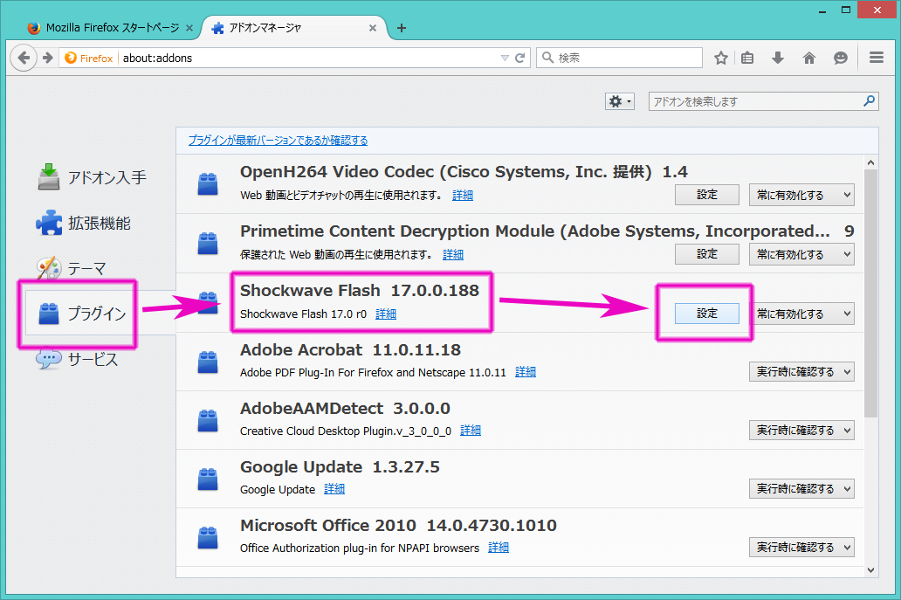Switch to Mozilla Firefox start page tab
The image size is (901, 600).
point(109,28)
